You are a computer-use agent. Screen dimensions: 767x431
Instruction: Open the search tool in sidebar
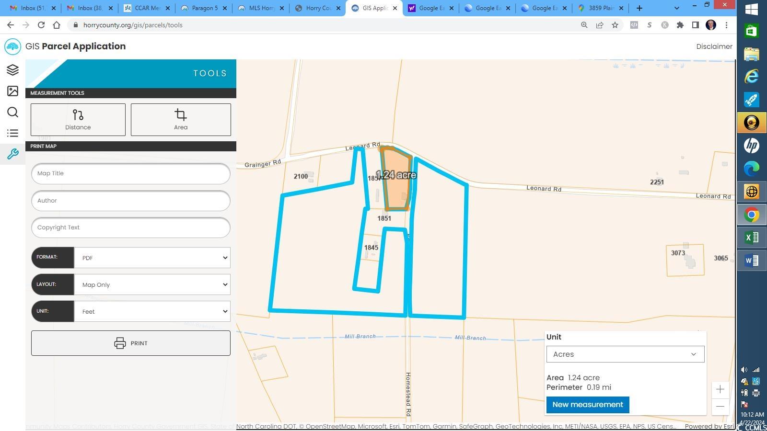click(x=12, y=112)
